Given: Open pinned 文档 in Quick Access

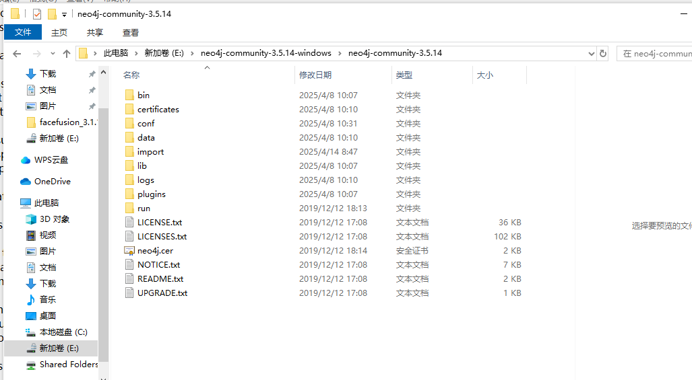Looking at the screenshot, I should click(48, 90).
